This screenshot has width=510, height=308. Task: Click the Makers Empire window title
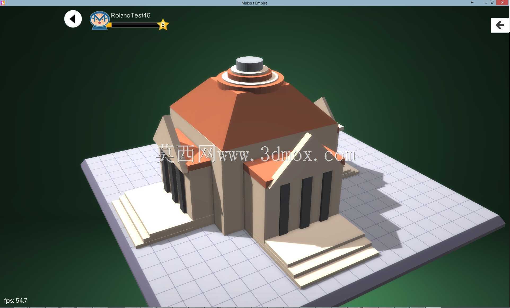pos(254,3)
